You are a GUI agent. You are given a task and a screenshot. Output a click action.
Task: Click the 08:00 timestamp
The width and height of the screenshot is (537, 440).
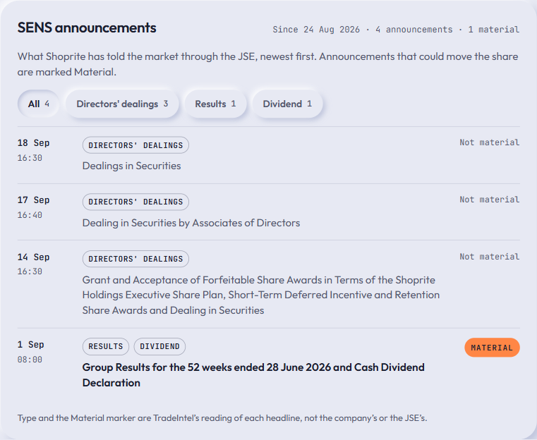point(30,359)
